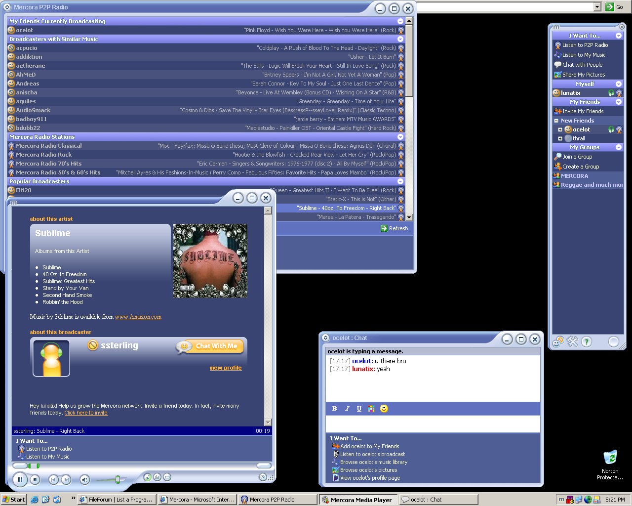Skip to next track in media player
Viewport: 632px width, 506px height.
(x=66, y=479)
